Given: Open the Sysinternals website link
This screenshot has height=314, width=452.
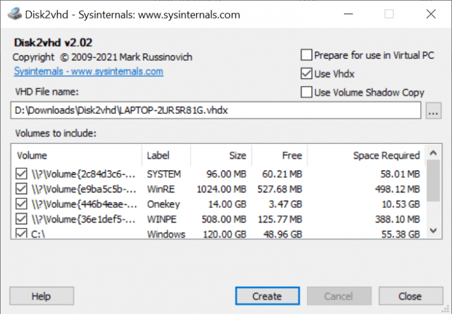Looking at the screenshot, I should [x=88, y=71].
